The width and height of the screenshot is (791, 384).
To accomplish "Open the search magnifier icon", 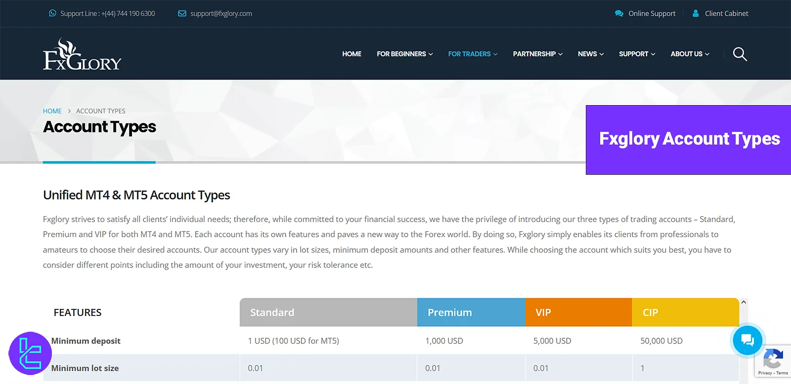I will pos(740,54).
